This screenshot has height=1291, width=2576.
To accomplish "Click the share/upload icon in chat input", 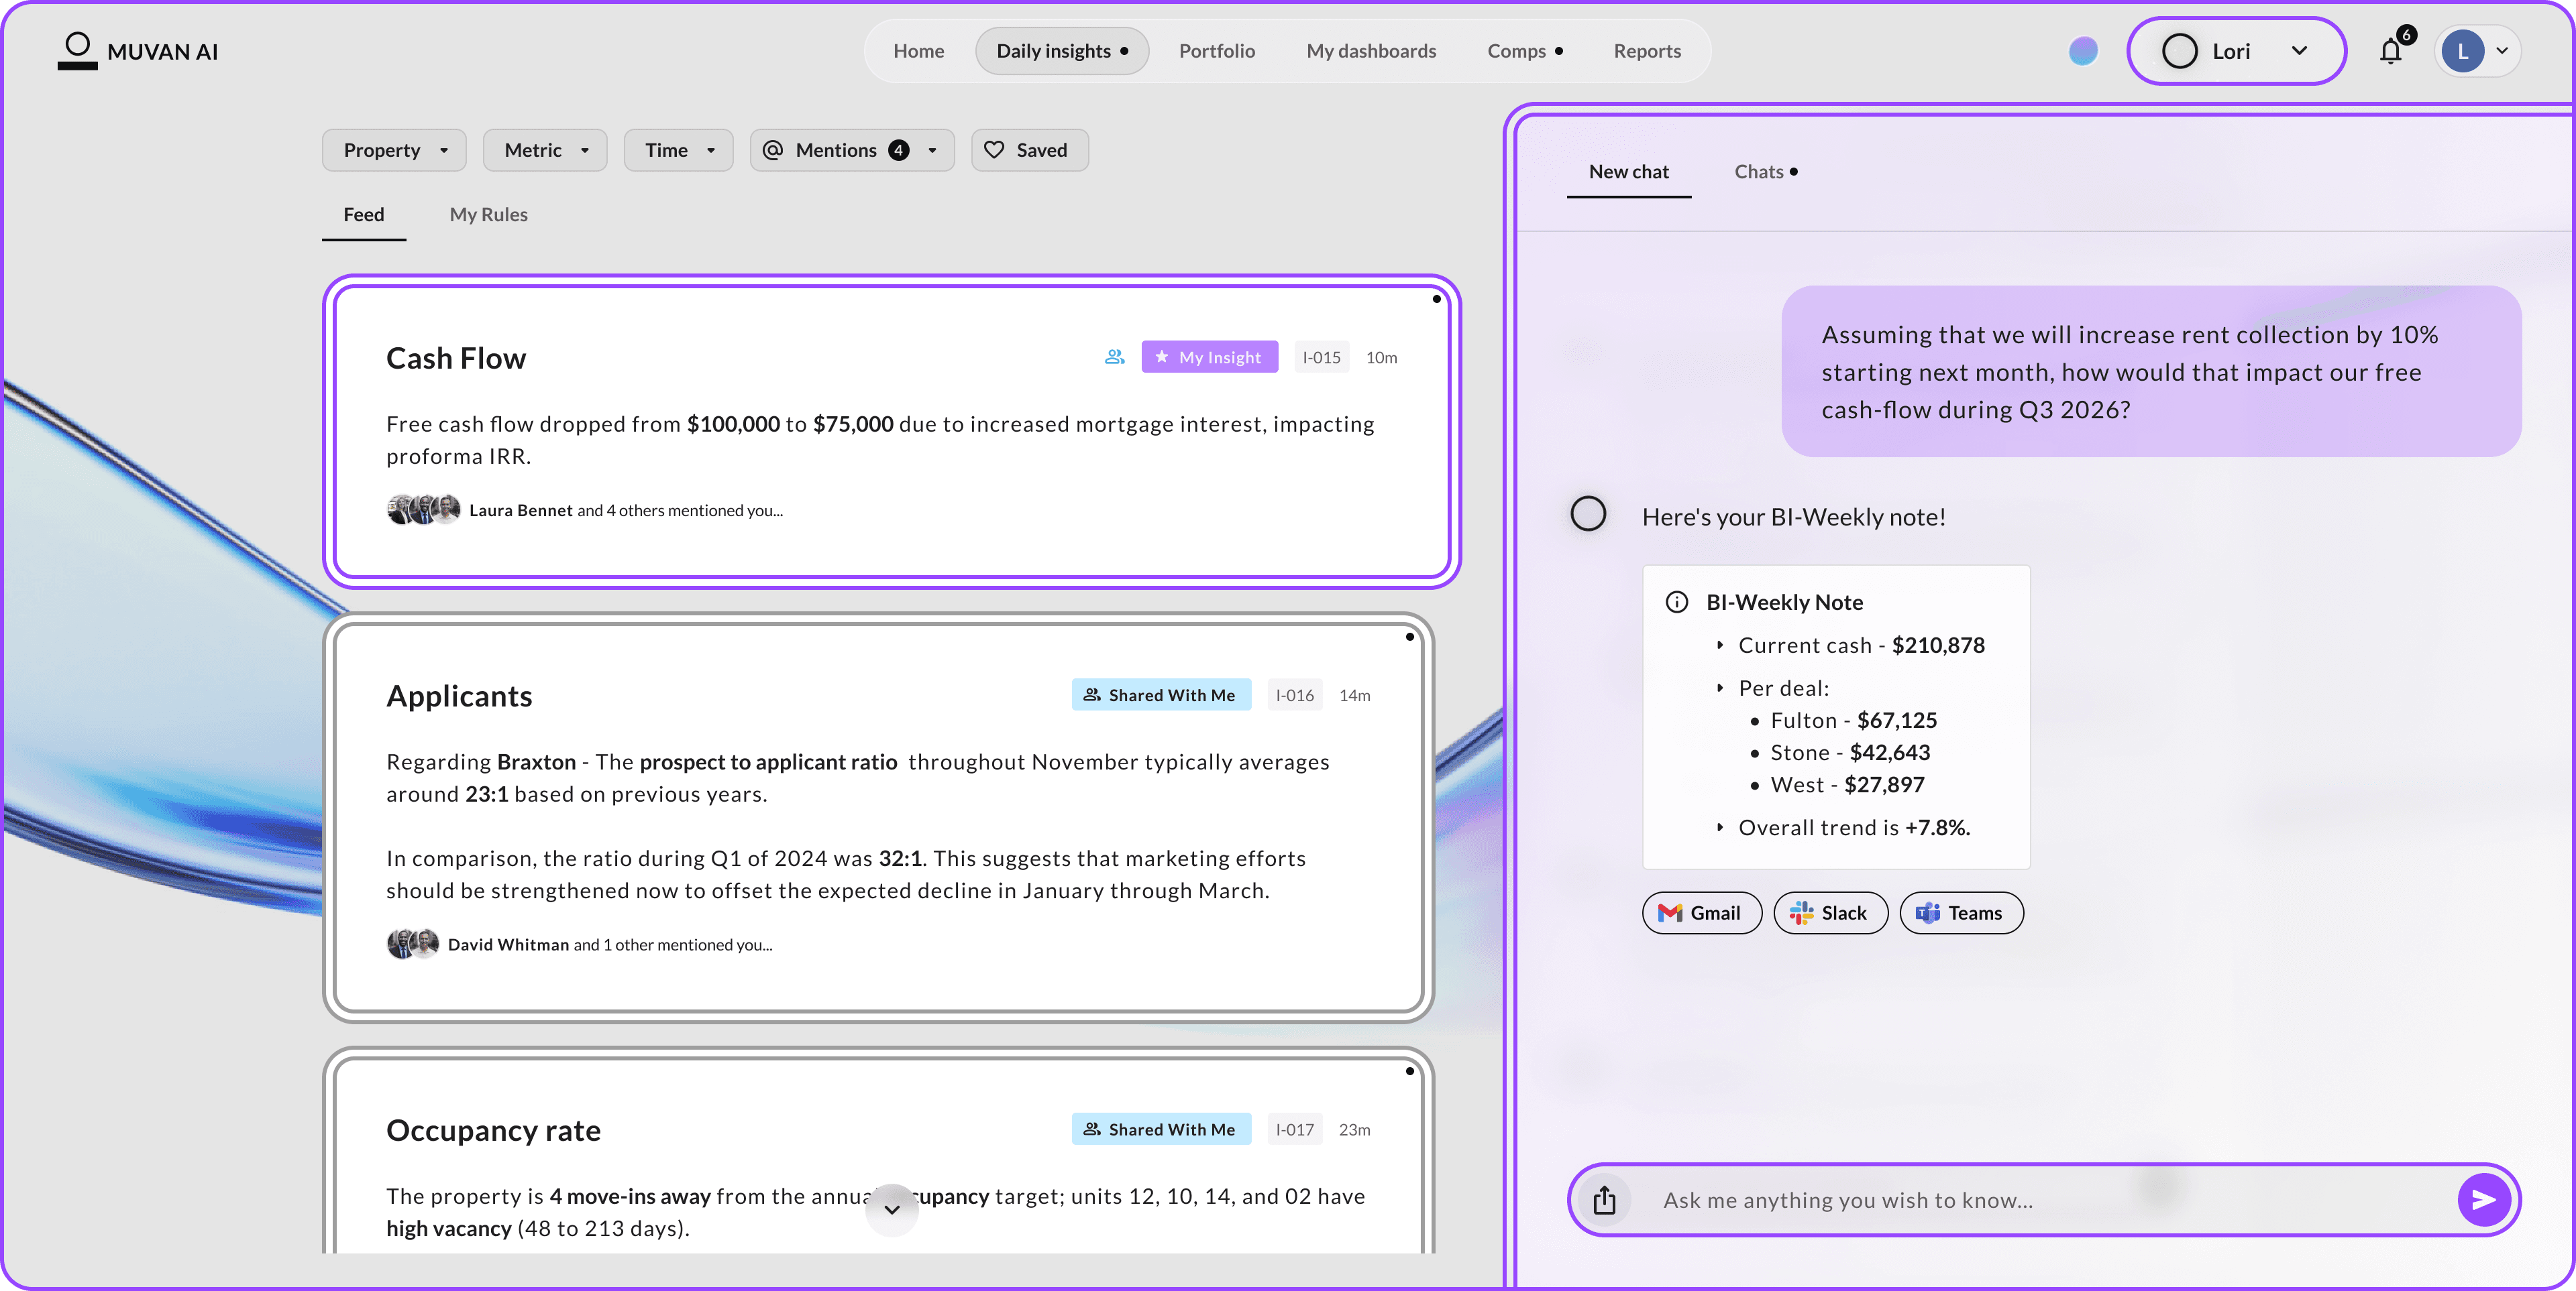I will (1604, 1199).
